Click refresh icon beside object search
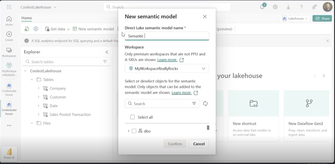 coord(205,103)
